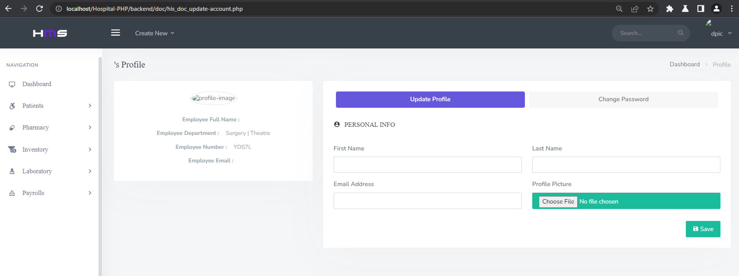Screen dimensions: 739x276
Task: Expand the Pharmacy submenu arrow
Action: (90, 128)
